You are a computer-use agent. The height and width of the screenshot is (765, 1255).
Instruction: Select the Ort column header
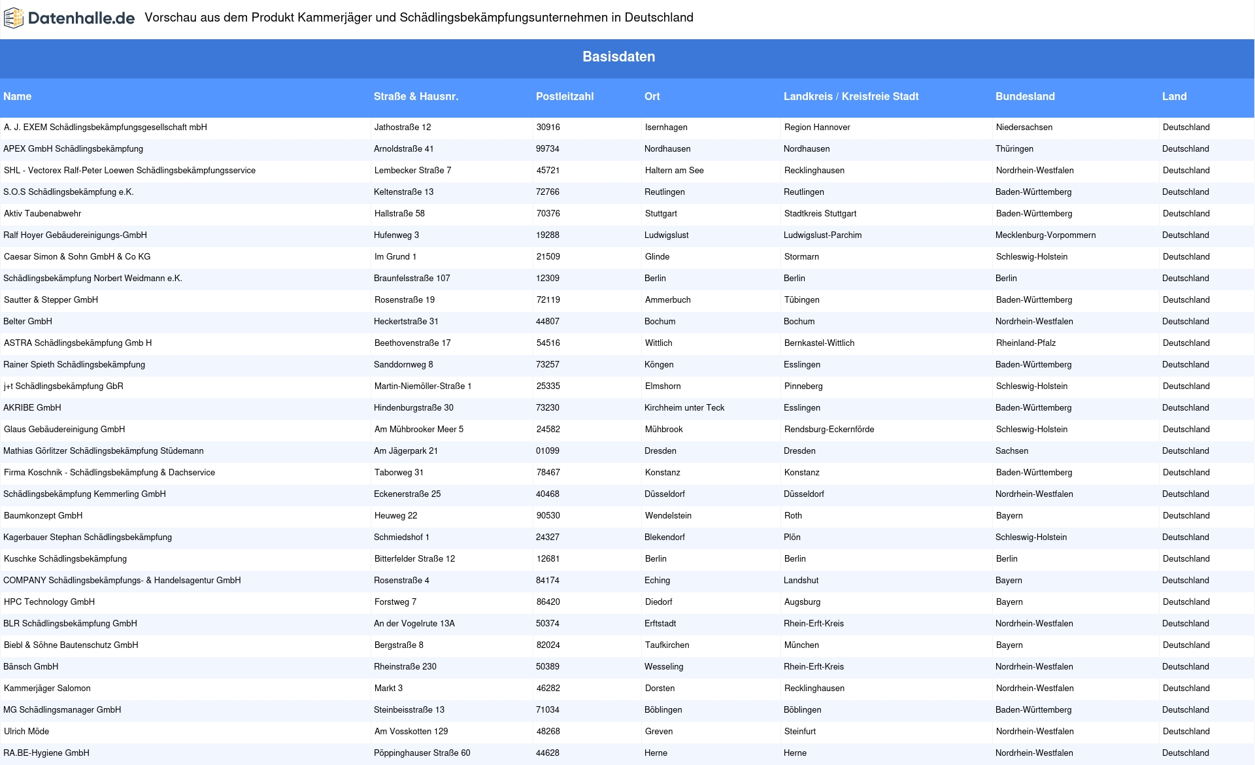(x=652, y=96)
